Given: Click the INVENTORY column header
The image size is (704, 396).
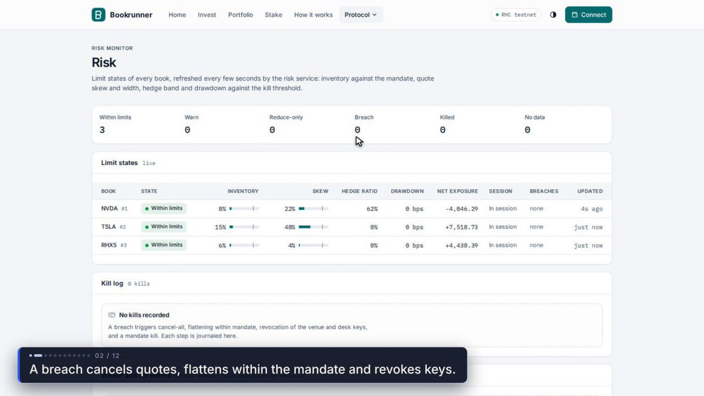Looking at the screenshot, I should point(243,191).
